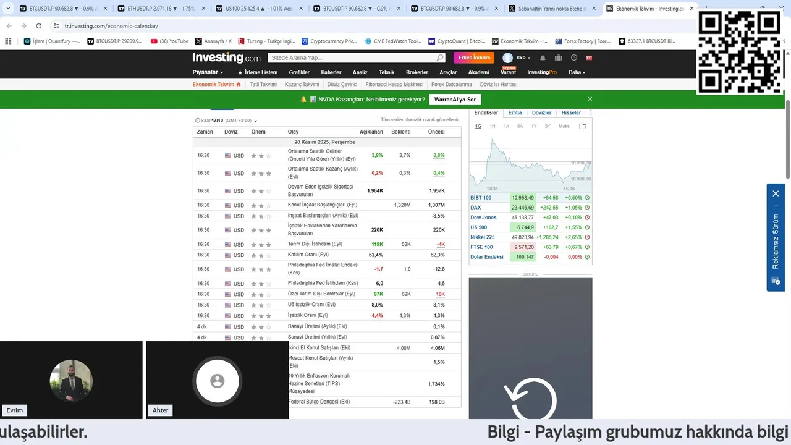Open InvestingPro in the nav bar

(x=542, y=72)
